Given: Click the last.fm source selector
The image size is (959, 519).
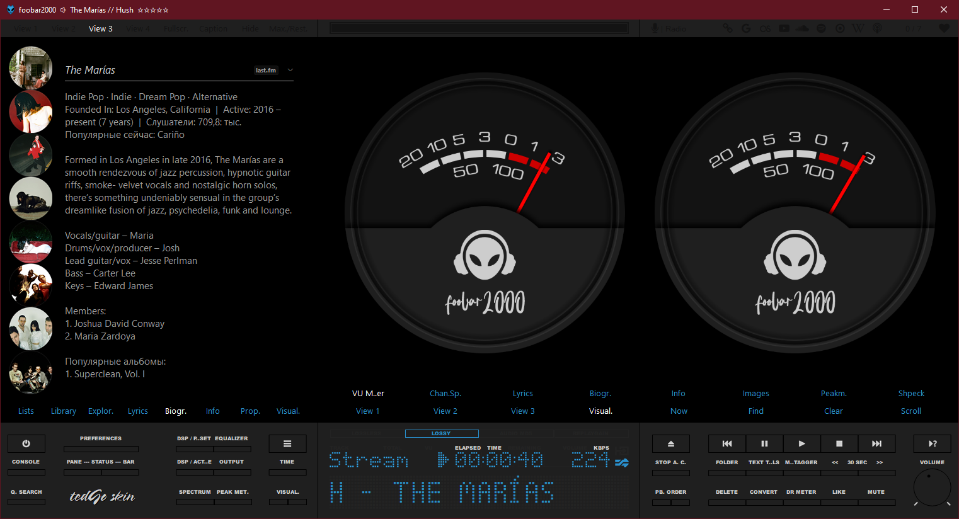Looking at the screenshot, I should 266,70.
